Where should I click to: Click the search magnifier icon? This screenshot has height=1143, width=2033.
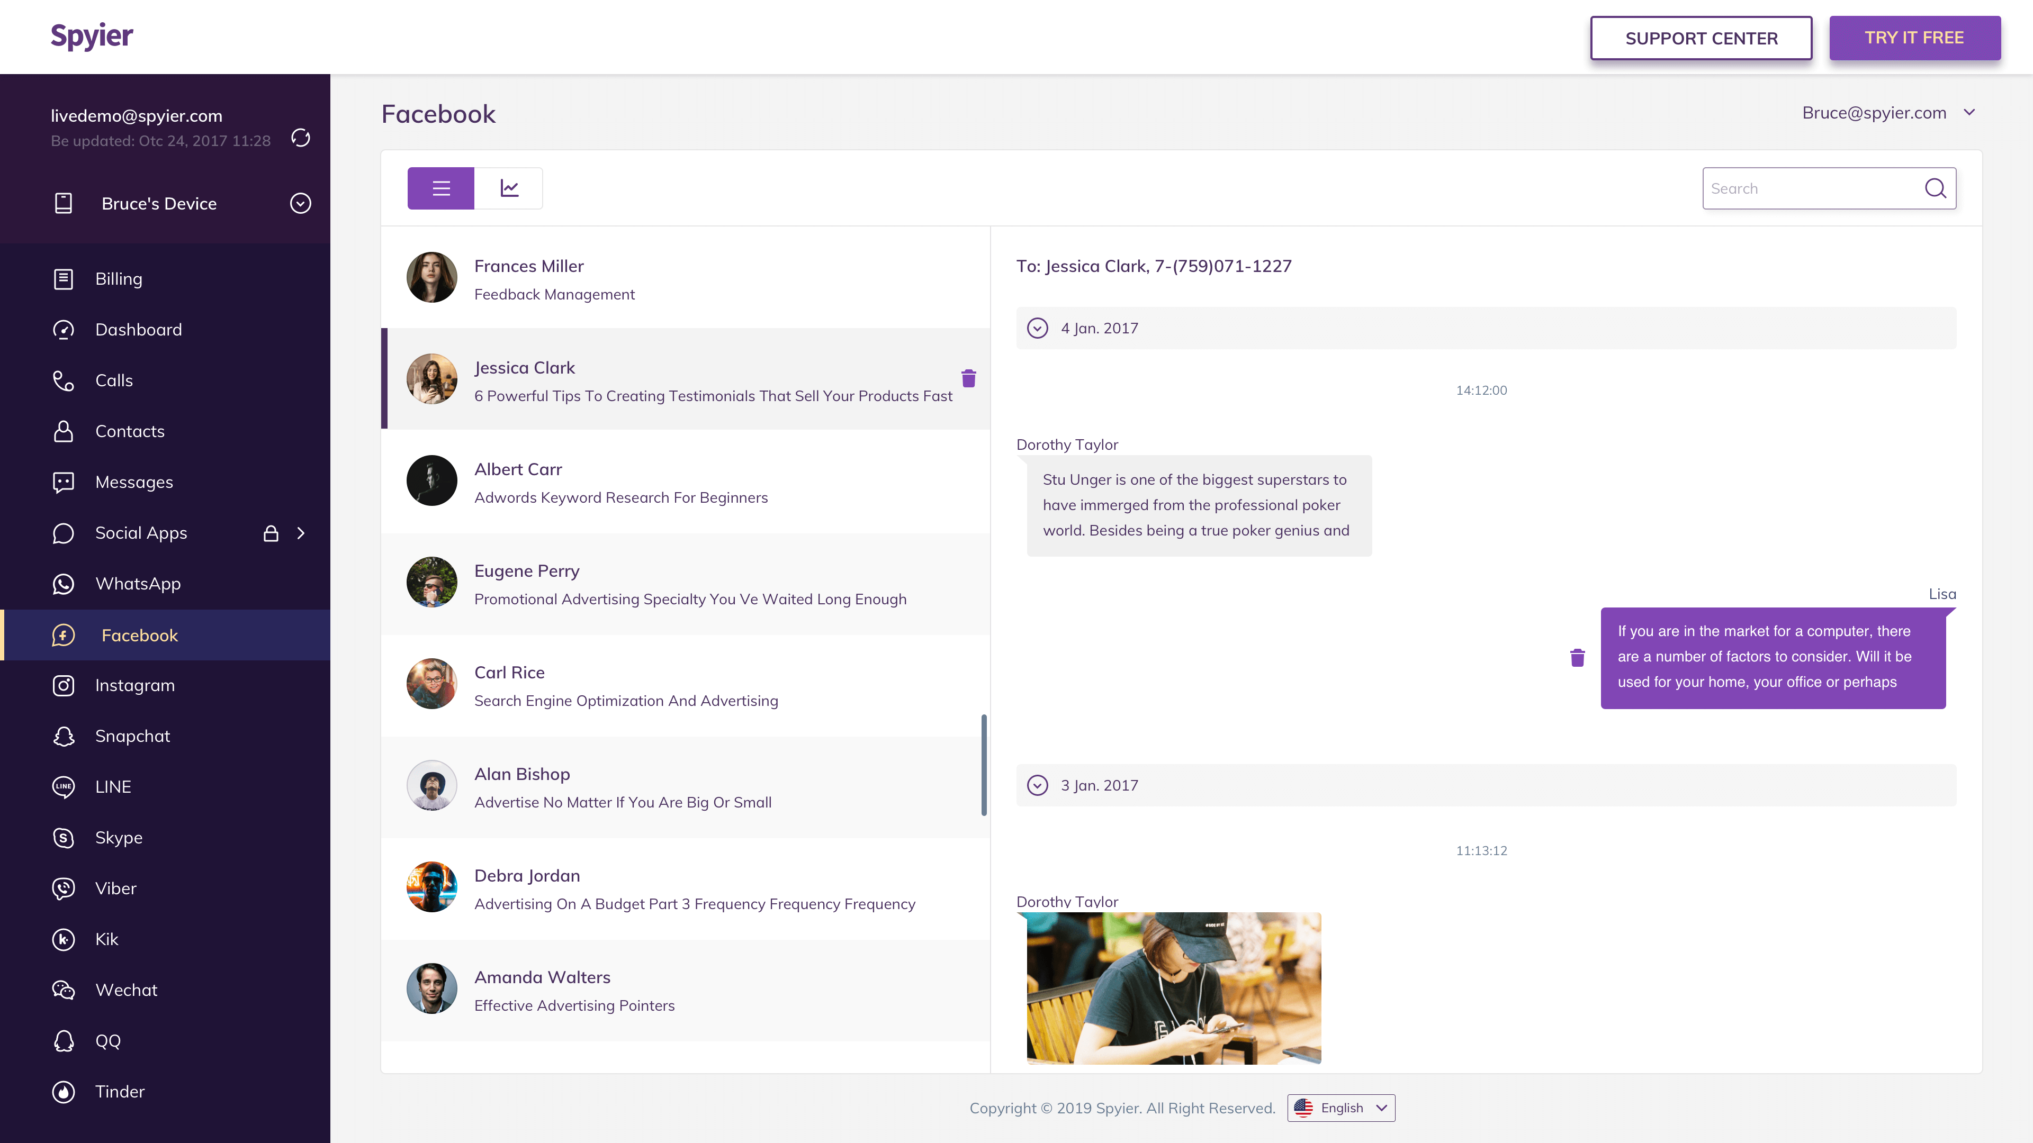(1935, 188)
